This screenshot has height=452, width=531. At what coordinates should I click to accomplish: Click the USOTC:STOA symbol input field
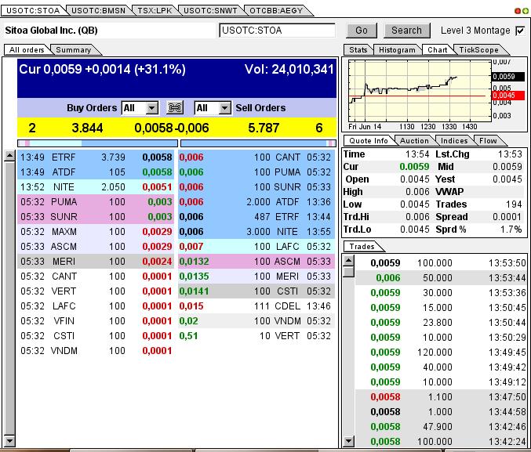point(277,31)
